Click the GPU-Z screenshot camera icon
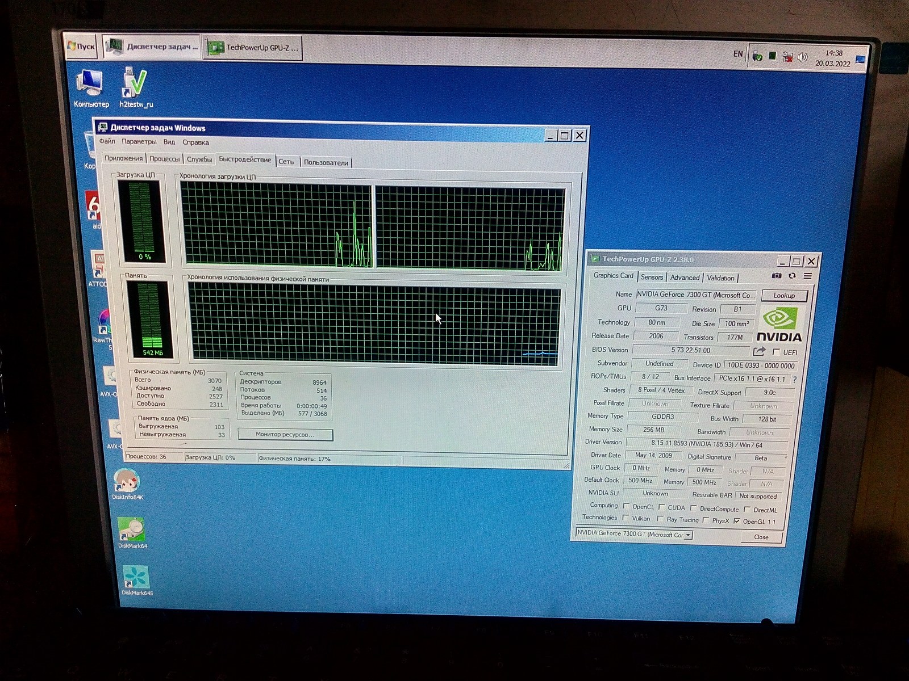The width and height of the screenshot is (909, 681). pos(776,276)
